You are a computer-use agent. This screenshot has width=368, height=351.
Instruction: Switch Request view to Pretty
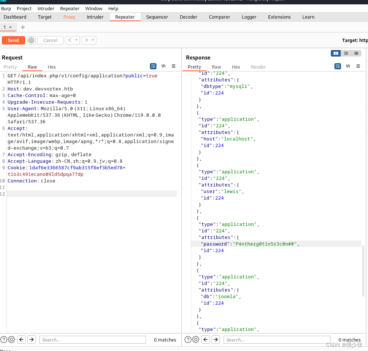pyautogui.click(x=10, y=67)
